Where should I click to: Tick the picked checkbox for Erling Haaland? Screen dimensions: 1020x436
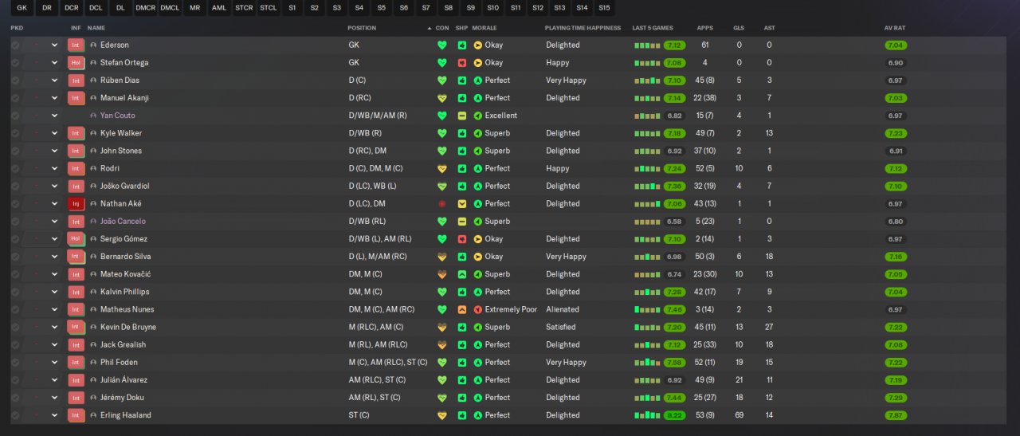15,415
